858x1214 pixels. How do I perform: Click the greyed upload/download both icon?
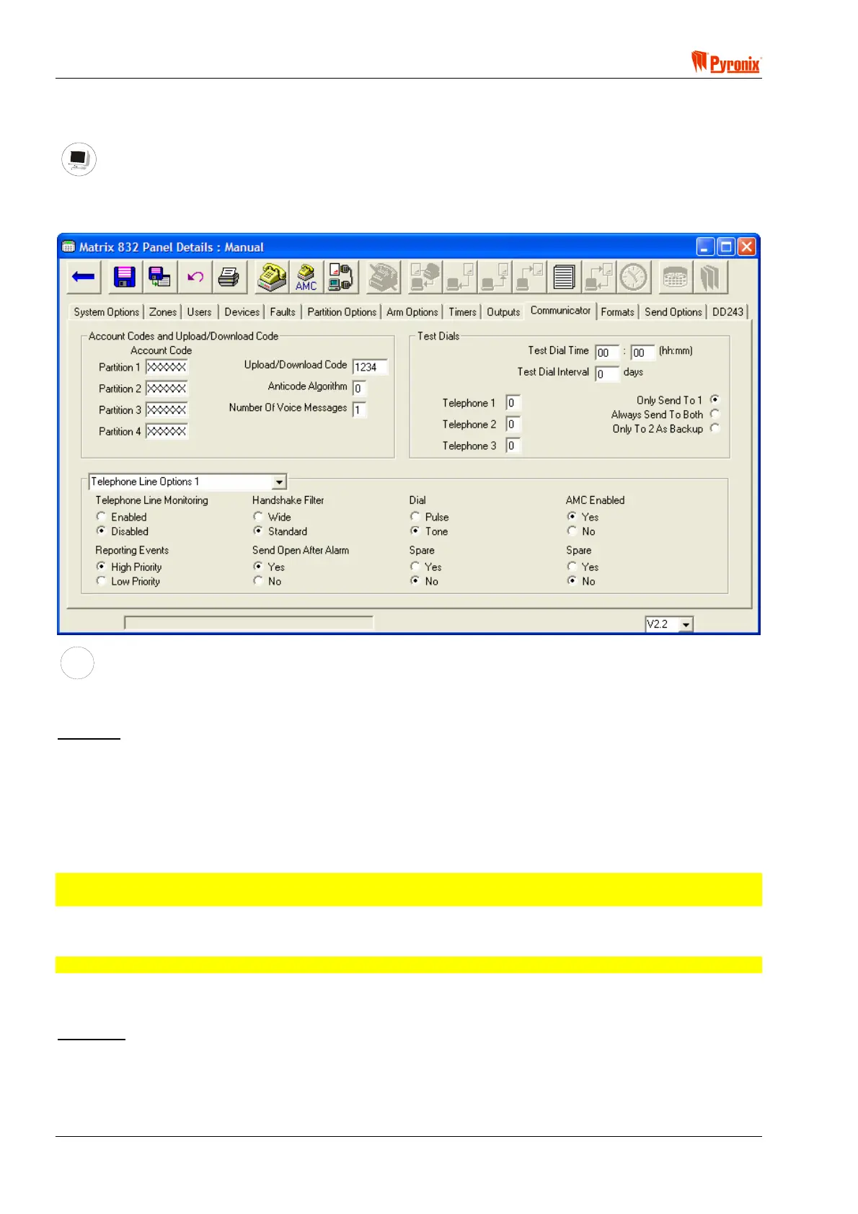pyautogui.click(x=425, y=278)
